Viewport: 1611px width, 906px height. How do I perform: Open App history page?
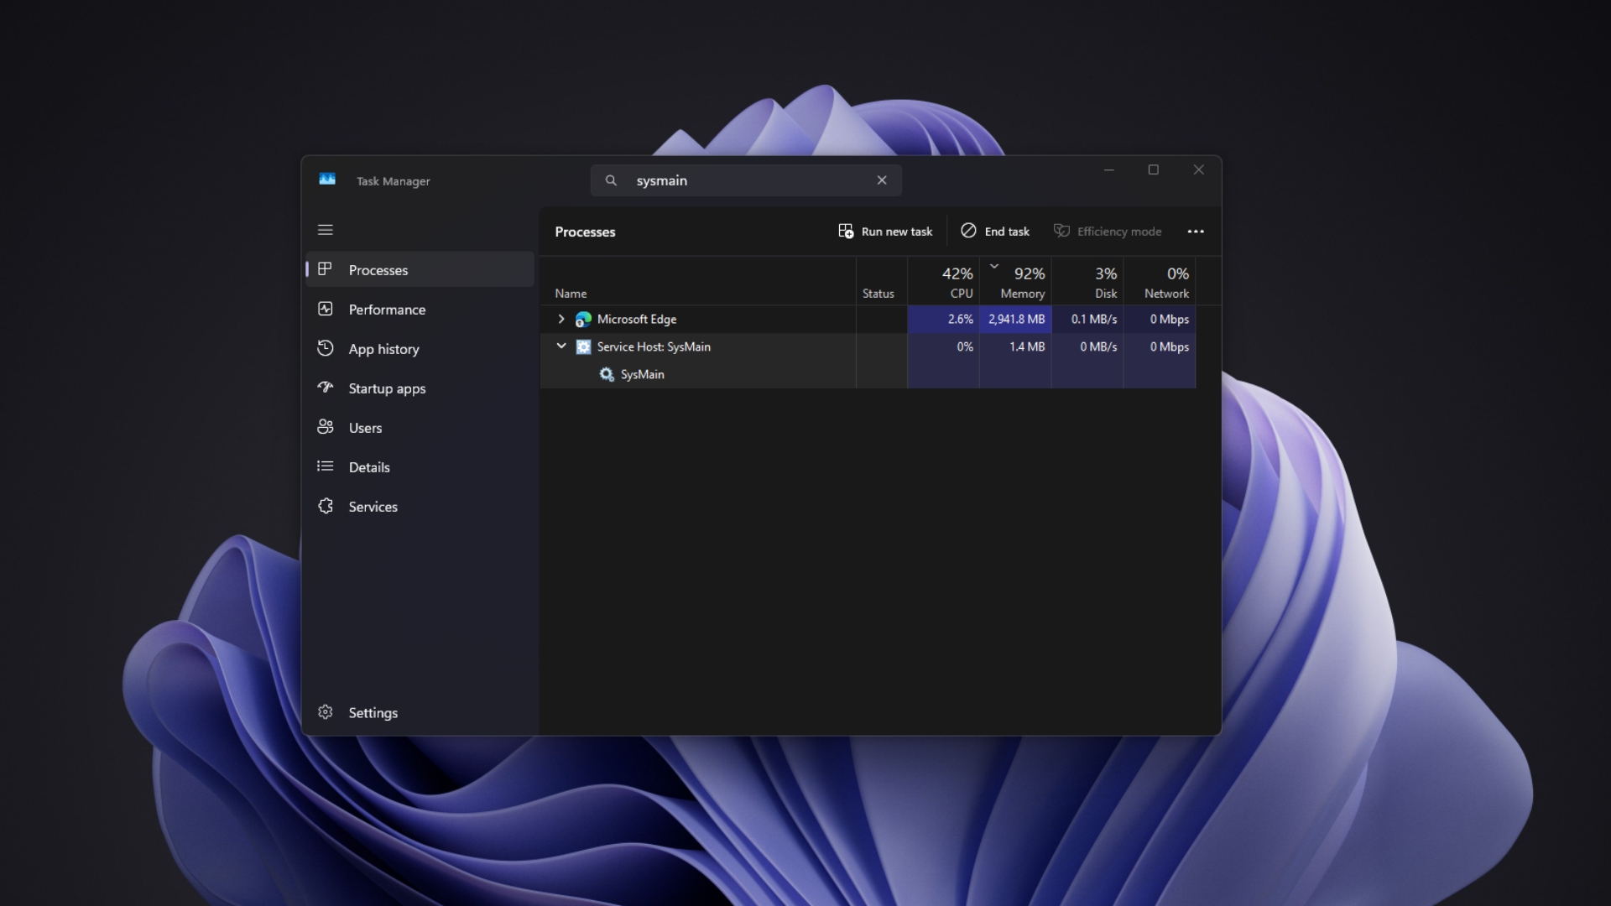coord(420,349)
